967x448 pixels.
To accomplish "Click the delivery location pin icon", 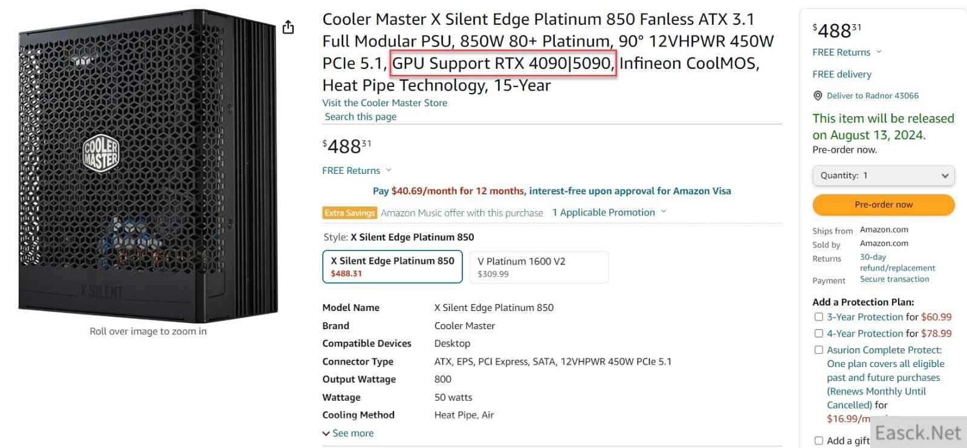I will (x=818, y=95).
